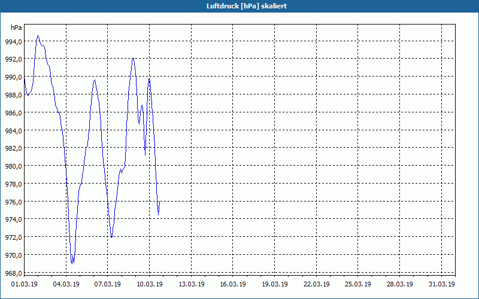The height and width of the screenshot is (299, 479).
Task: Click the 978,0 y-axis label
Action: tap(13, 184)
